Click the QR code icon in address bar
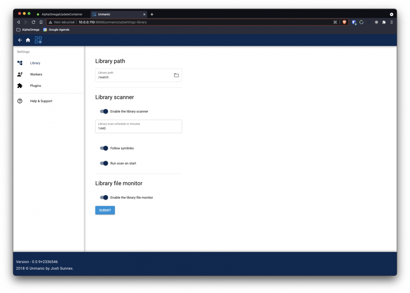This screenshot has height=293, width=410. coord(335,22)
